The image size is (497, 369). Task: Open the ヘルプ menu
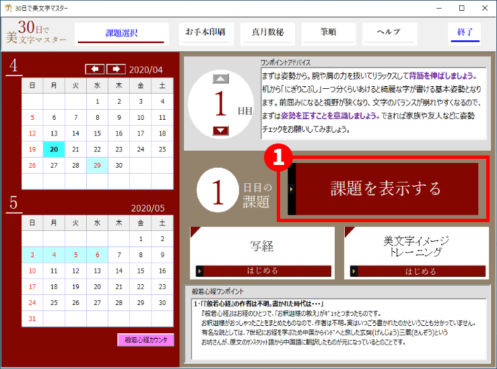388,32
